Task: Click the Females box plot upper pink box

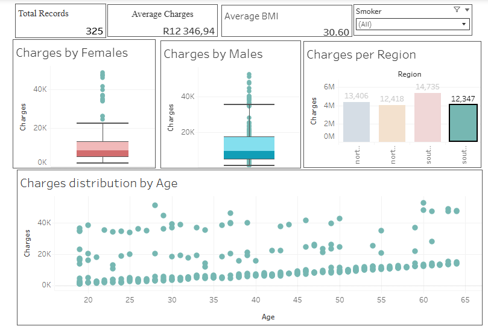Action: (x=103, y=145)
